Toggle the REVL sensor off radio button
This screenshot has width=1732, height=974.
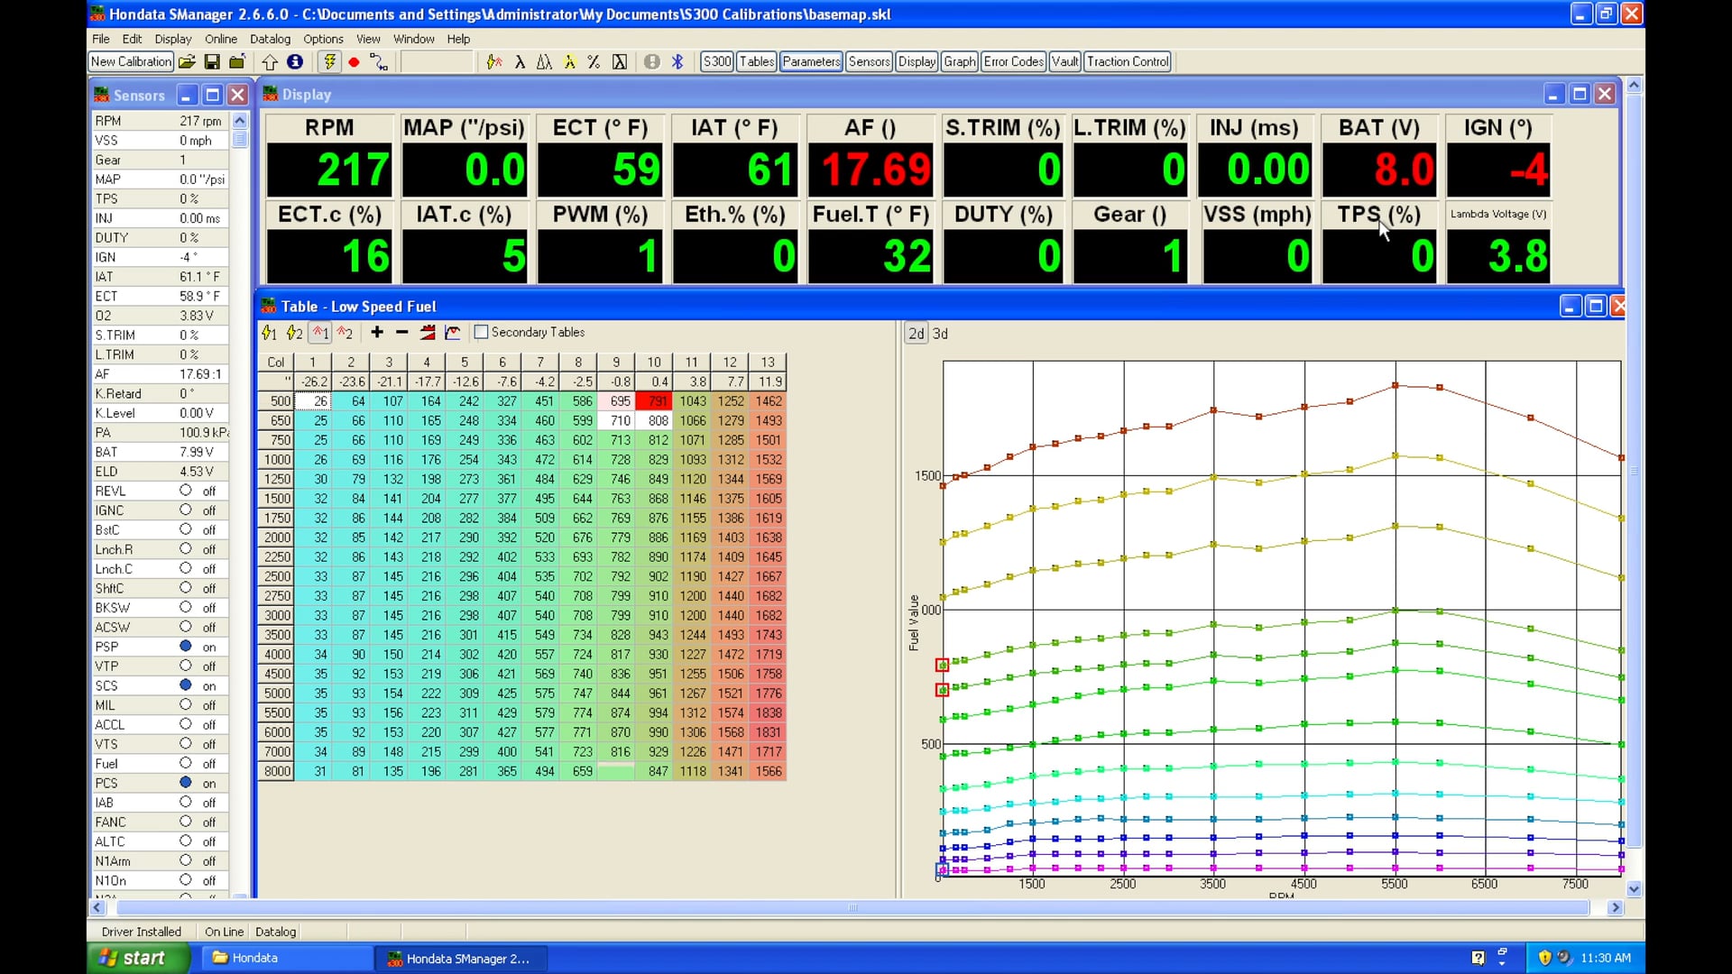[187, 491]
